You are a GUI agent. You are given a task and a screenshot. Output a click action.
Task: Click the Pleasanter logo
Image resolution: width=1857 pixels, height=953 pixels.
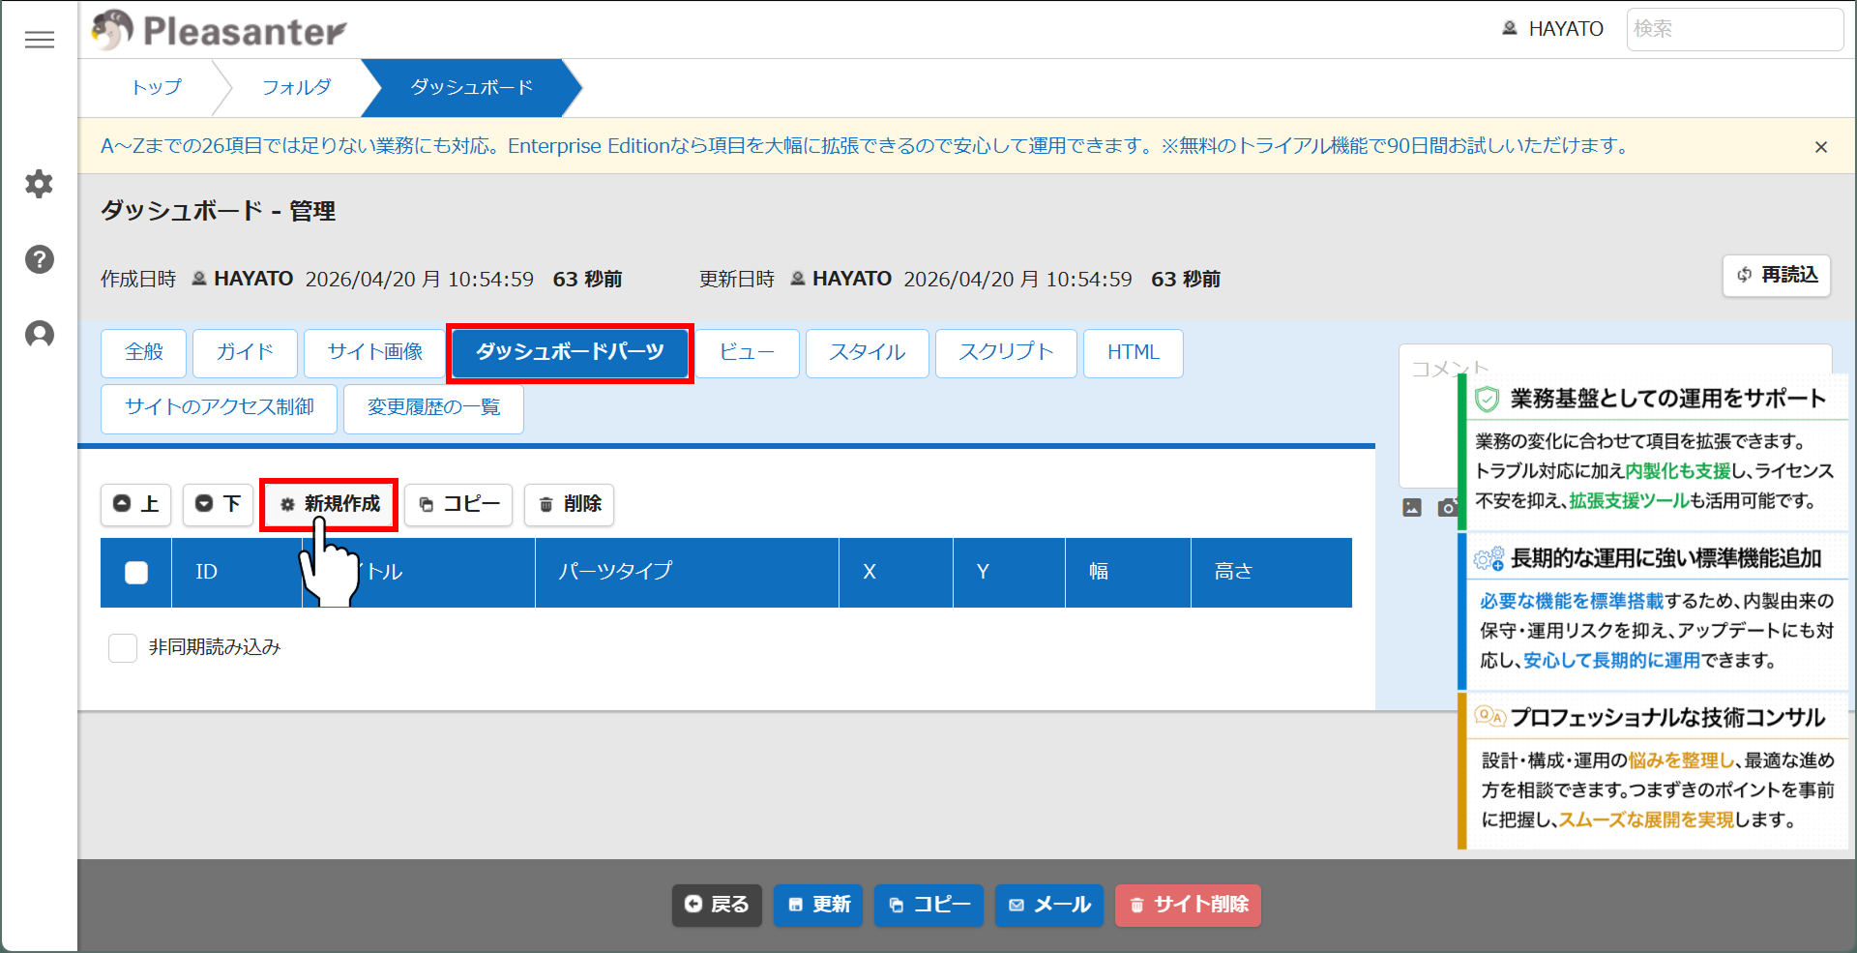(219, 30)
